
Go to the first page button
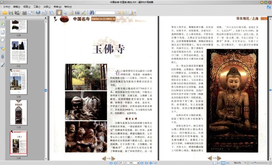111,163
